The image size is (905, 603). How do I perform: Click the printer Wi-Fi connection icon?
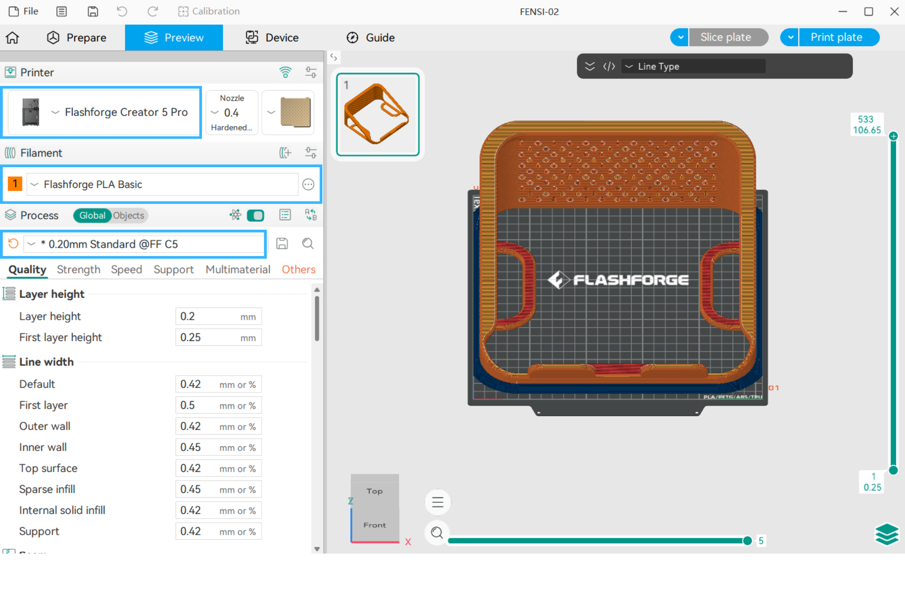coord(285,72)
